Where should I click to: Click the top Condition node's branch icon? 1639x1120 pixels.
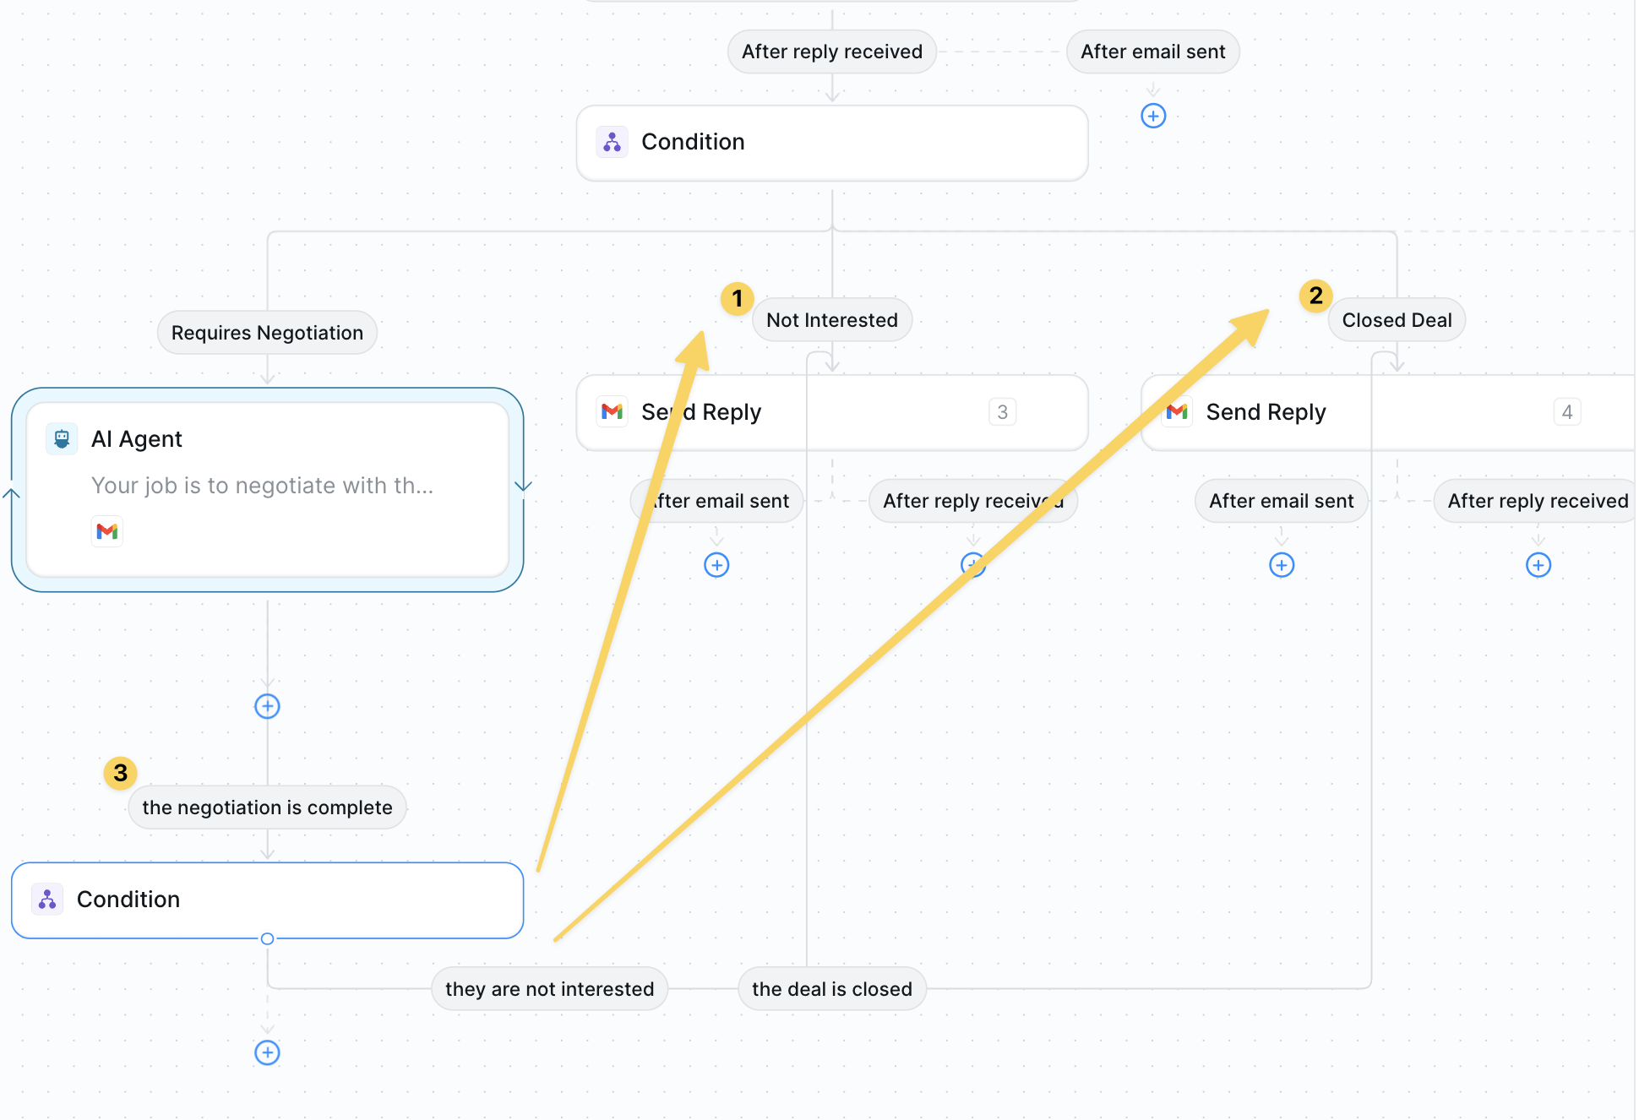[612, 142]
